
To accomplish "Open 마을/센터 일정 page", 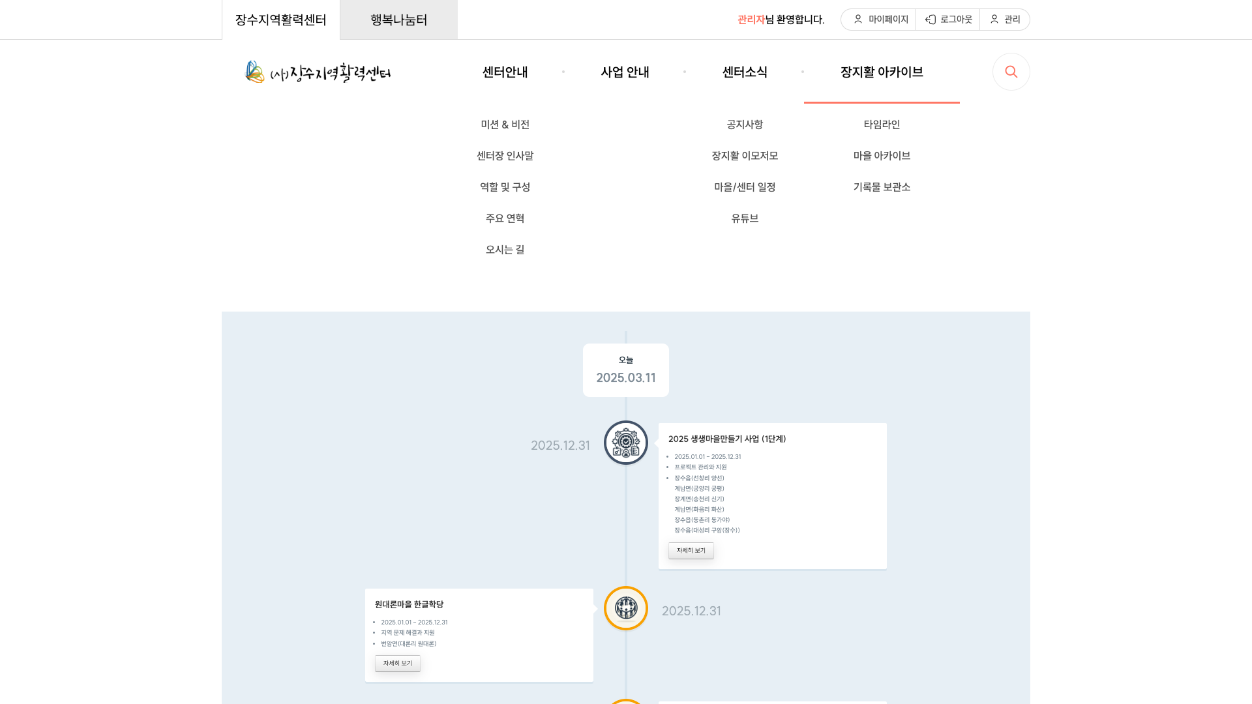I will point(745,187).
